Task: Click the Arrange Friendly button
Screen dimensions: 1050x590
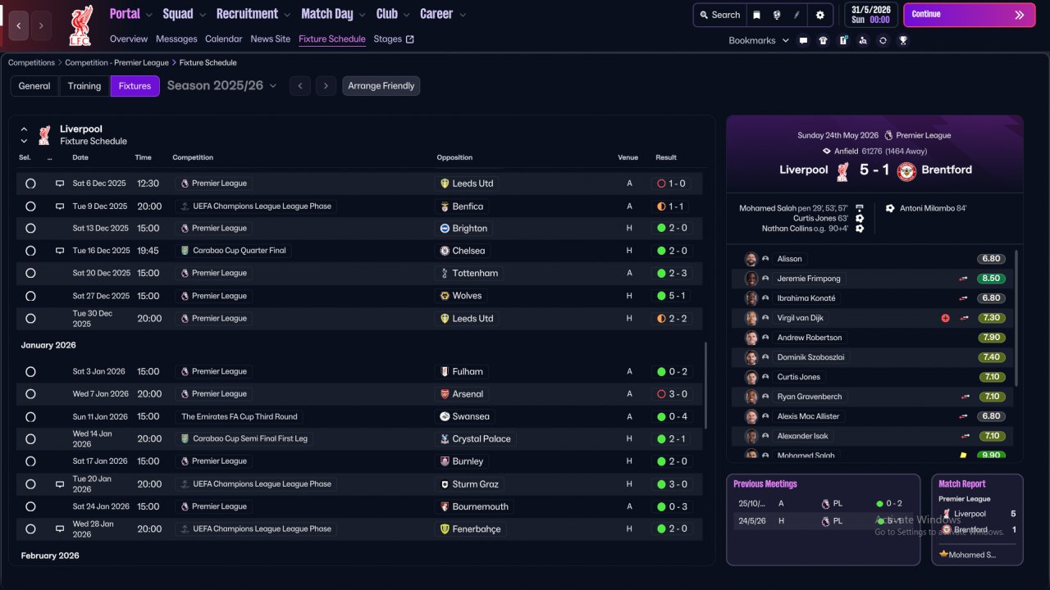Action: 381,86
